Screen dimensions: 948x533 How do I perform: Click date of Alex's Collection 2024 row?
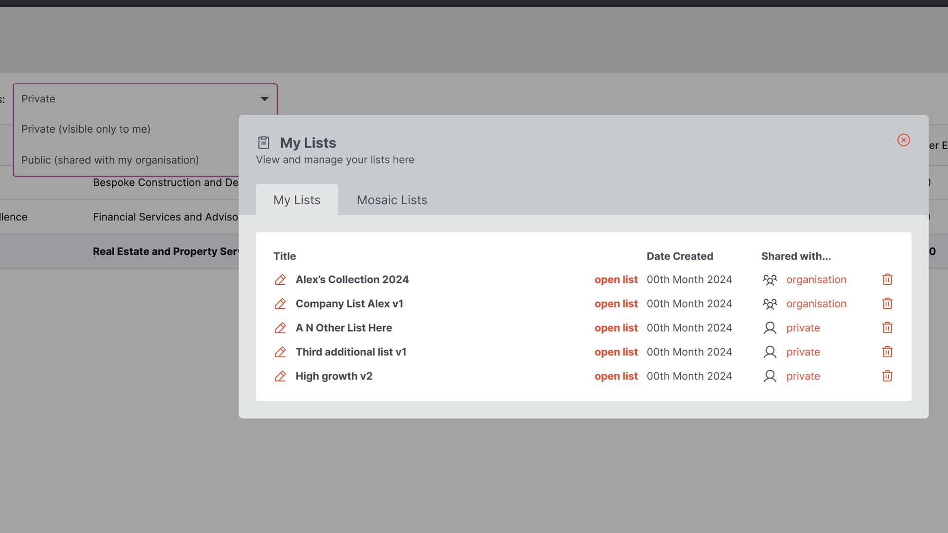(x=689, y=280)
